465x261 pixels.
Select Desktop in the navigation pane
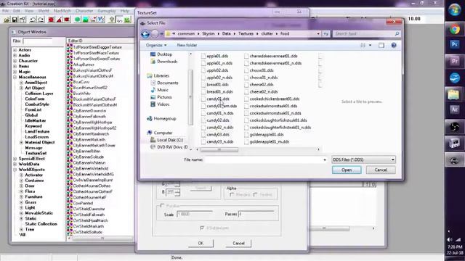point(165,54)
